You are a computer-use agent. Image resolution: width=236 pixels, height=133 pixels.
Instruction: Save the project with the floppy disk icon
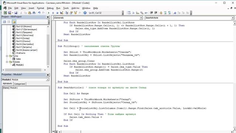tap(16, 13)
